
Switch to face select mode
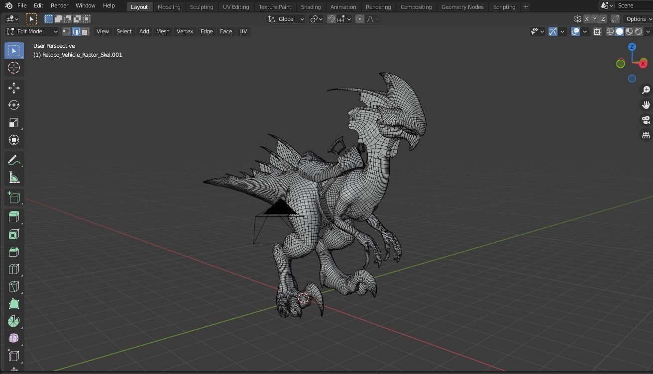[x=86, y=31]
